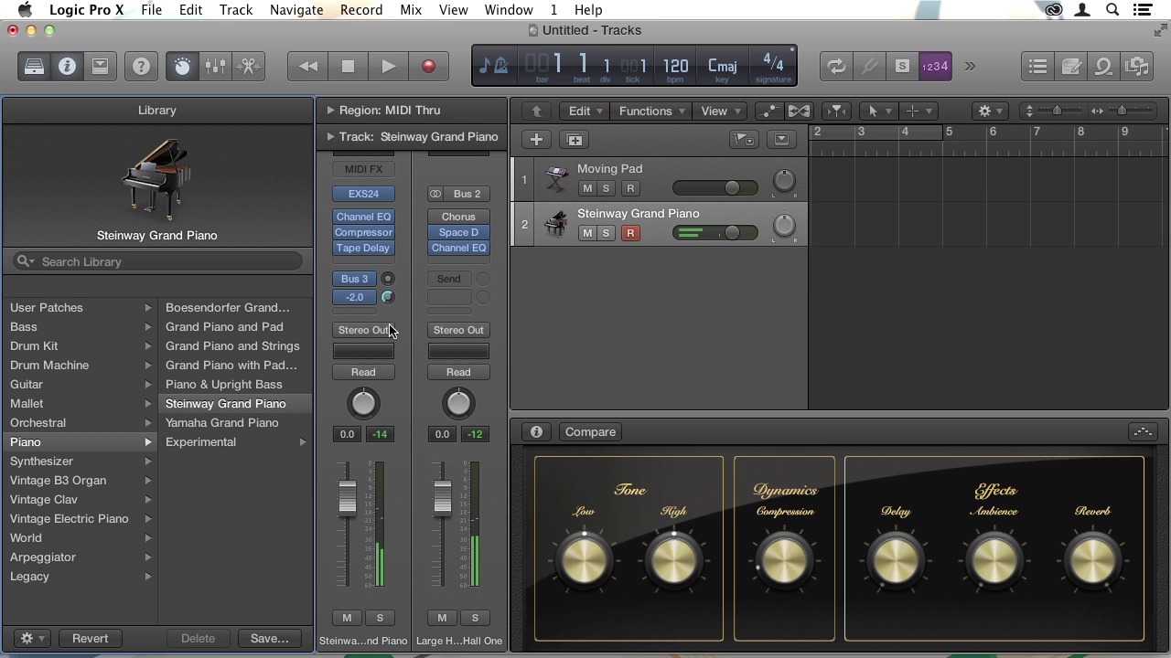Click the Revert button in Library
Viewport: 1171px width, 658px height.
(90, 639)
